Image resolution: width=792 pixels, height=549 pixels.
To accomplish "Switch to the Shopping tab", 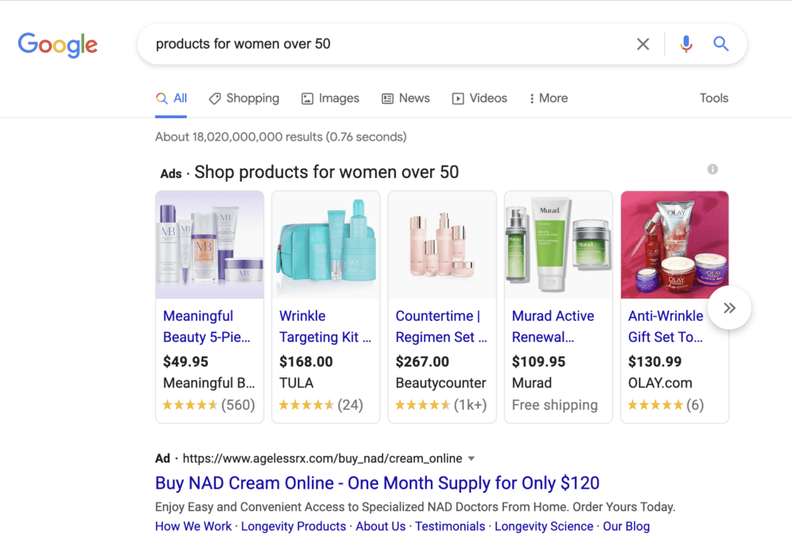I will click(244, 98).
